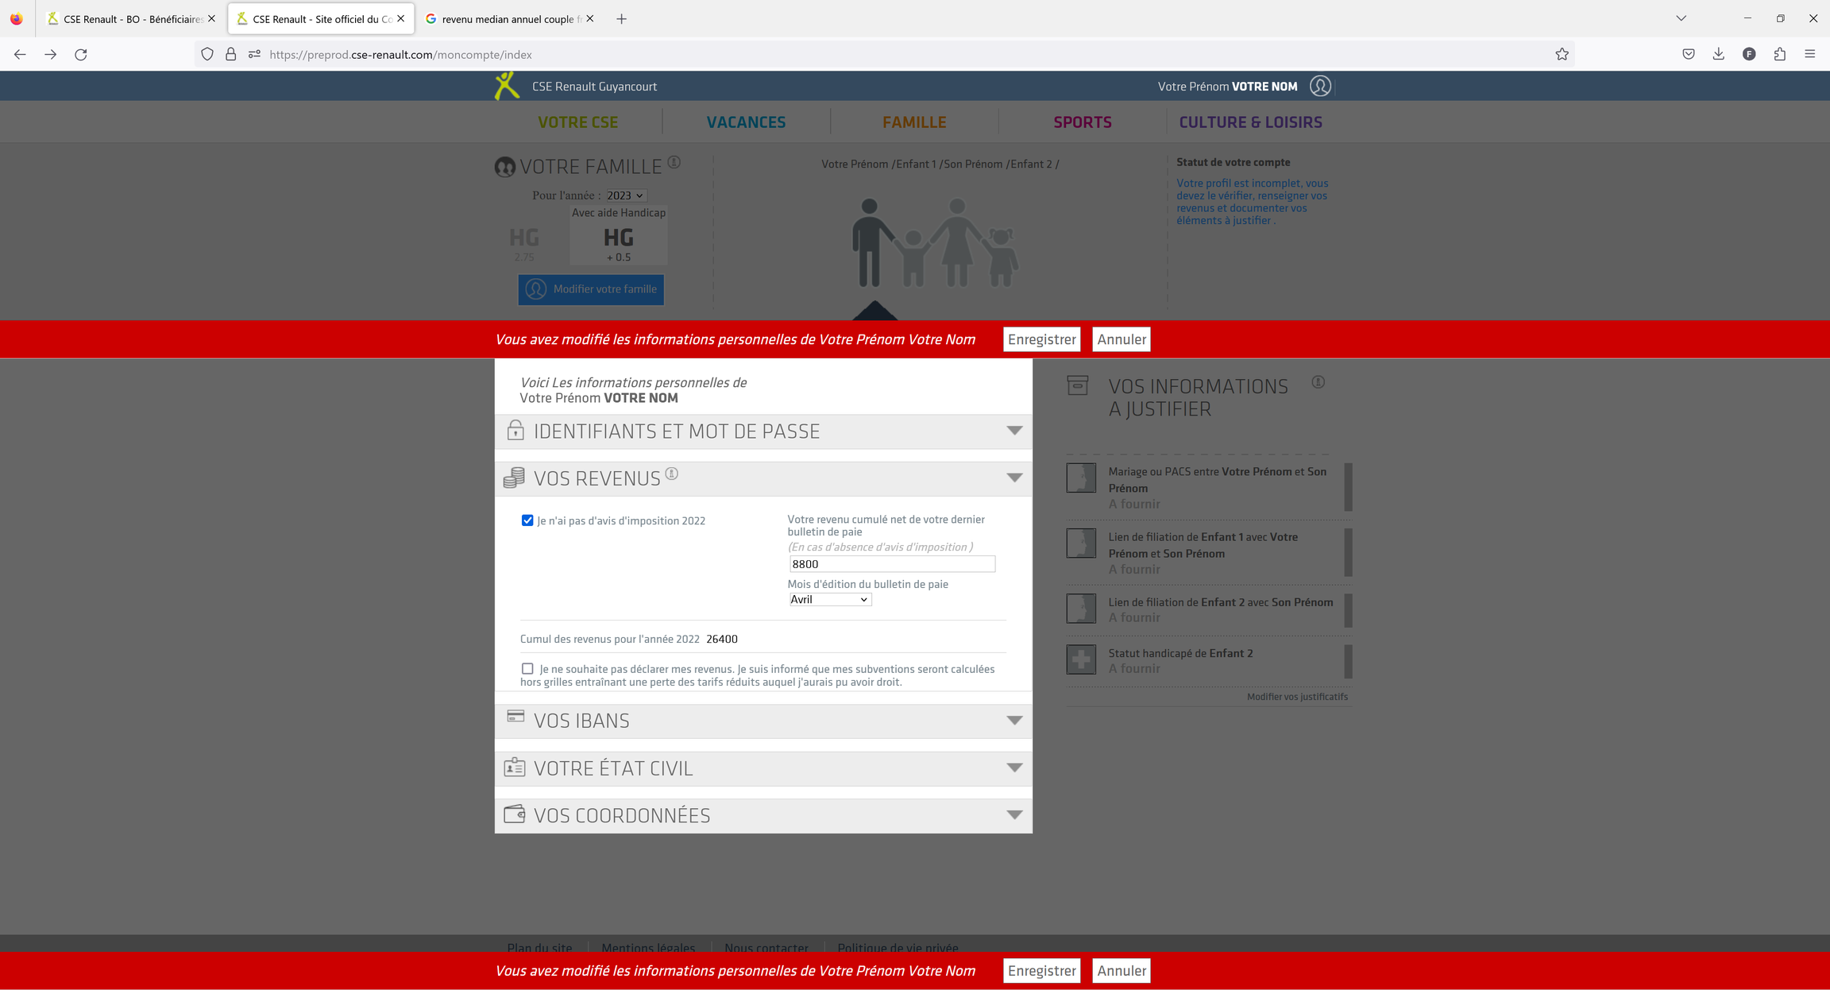Click info icon beside VOS REVENUS
The height and width of the screenshot is (990, 1830).
672,474
